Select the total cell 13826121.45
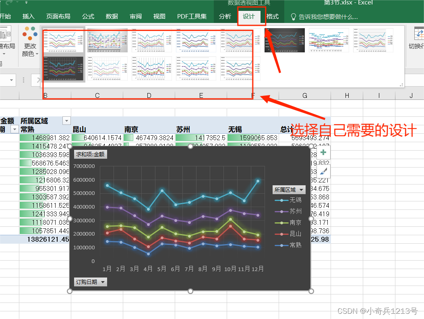424x319 pixels. click(45, 240)
